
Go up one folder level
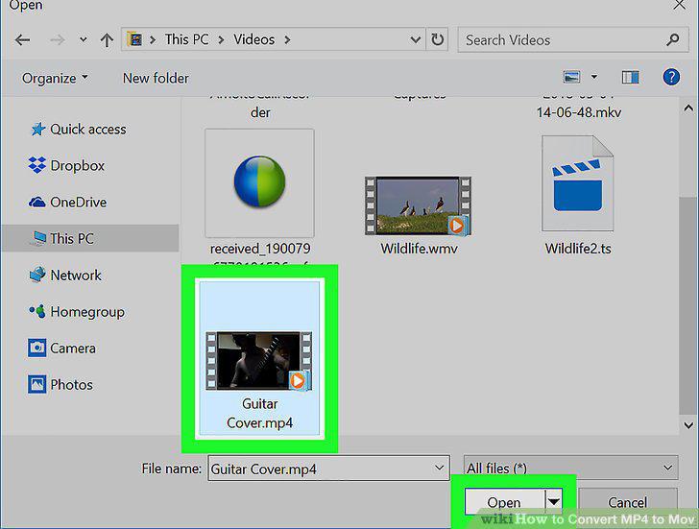tap(107, 40)
